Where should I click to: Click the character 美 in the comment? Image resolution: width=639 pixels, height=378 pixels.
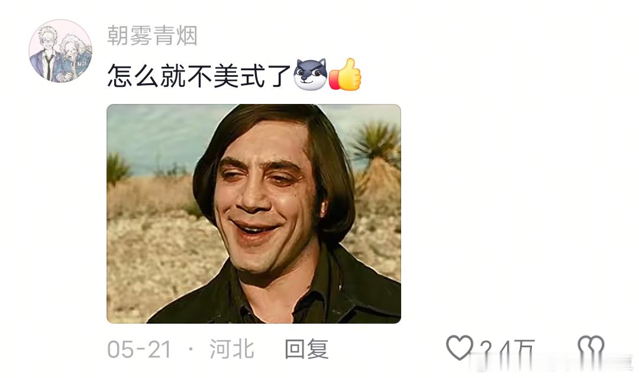[226, 76]
